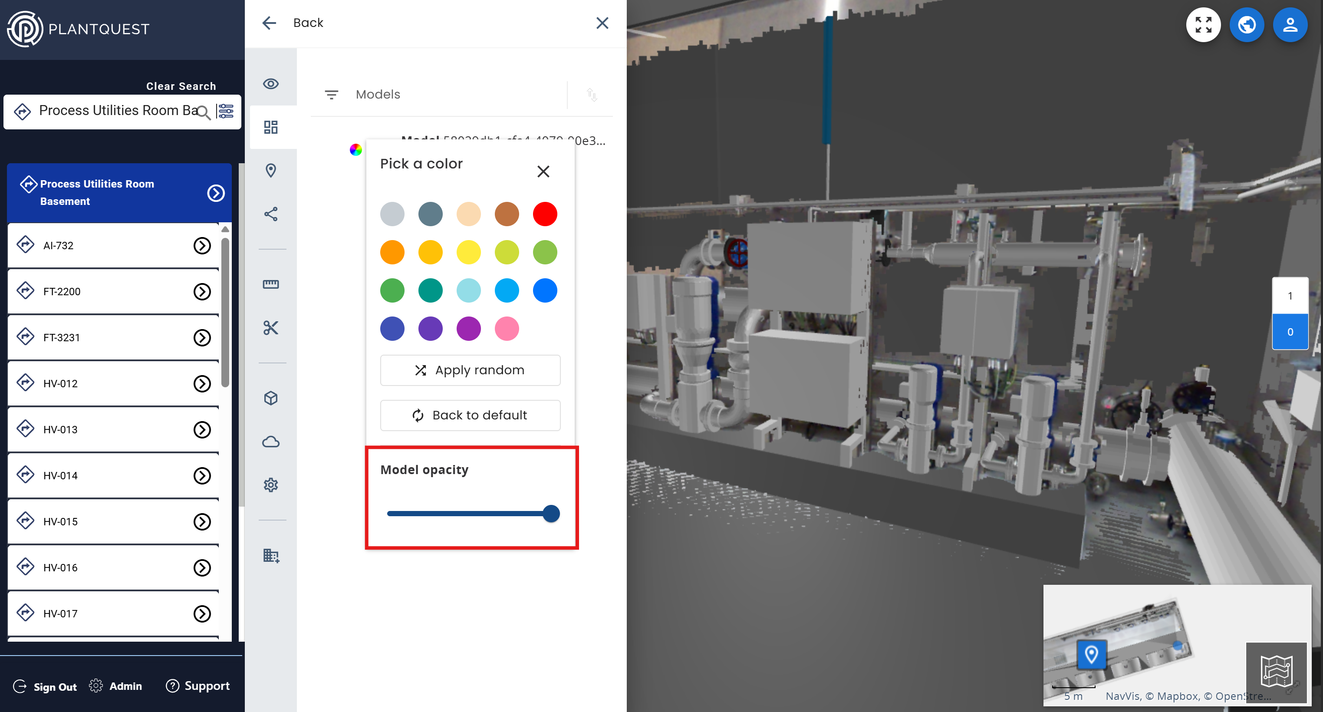The image size is (1323, 712).
Task: Open the eye visibility panel icon
Action: coord(271,84)
